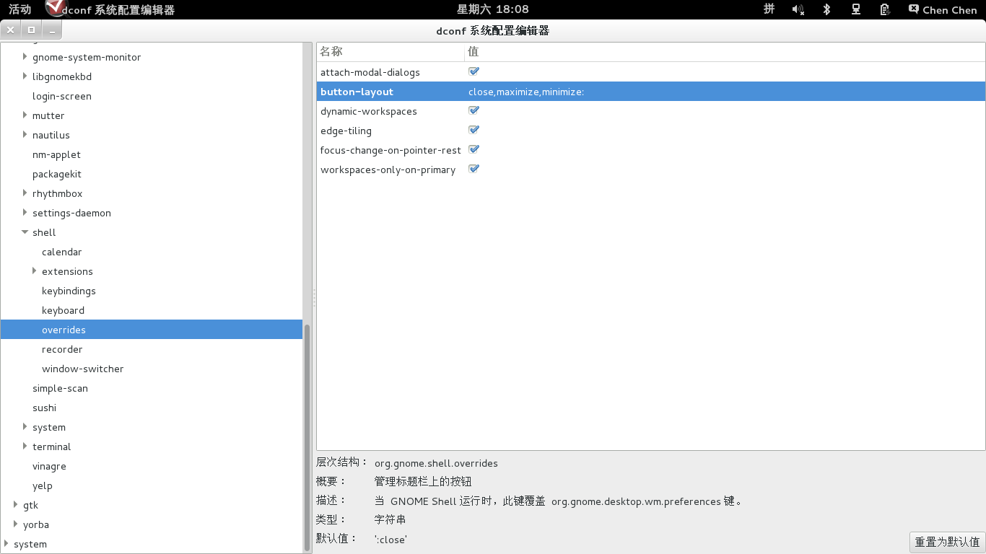This screenshot has width=986, height=554.
Task: Expand the mutter tree node
Action: [x=25, y=115]
